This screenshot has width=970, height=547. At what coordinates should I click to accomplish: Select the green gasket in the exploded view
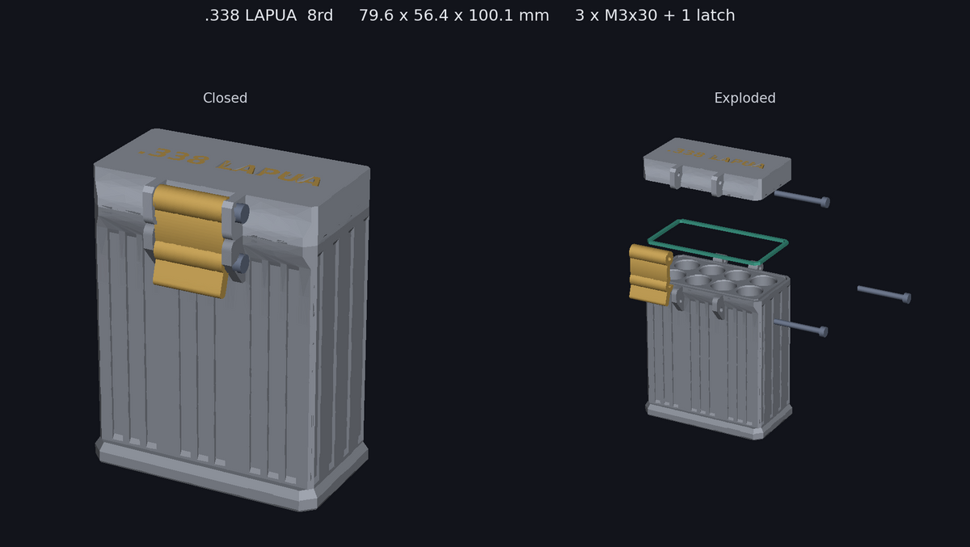[x=718, y=242]
